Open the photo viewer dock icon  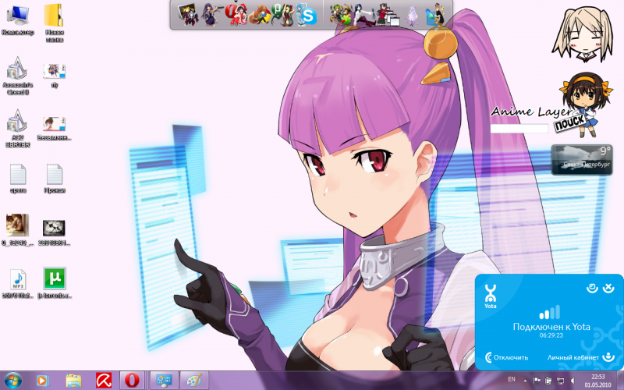coord(187,14)
